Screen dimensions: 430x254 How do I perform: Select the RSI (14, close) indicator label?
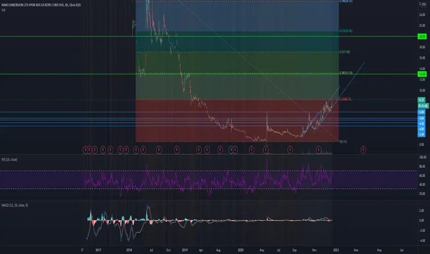coord(9,159)
